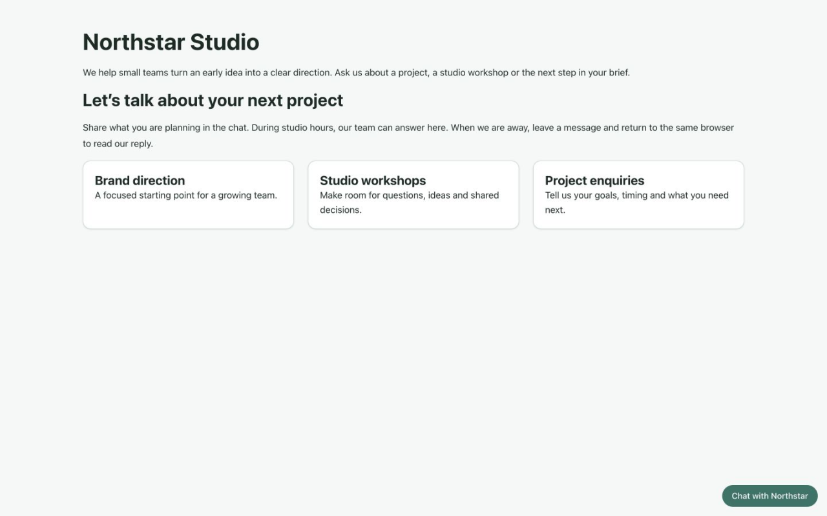This screenshot has width=827, height=516.
Task: Open the Studio workshops card
Action: [413, 195]
